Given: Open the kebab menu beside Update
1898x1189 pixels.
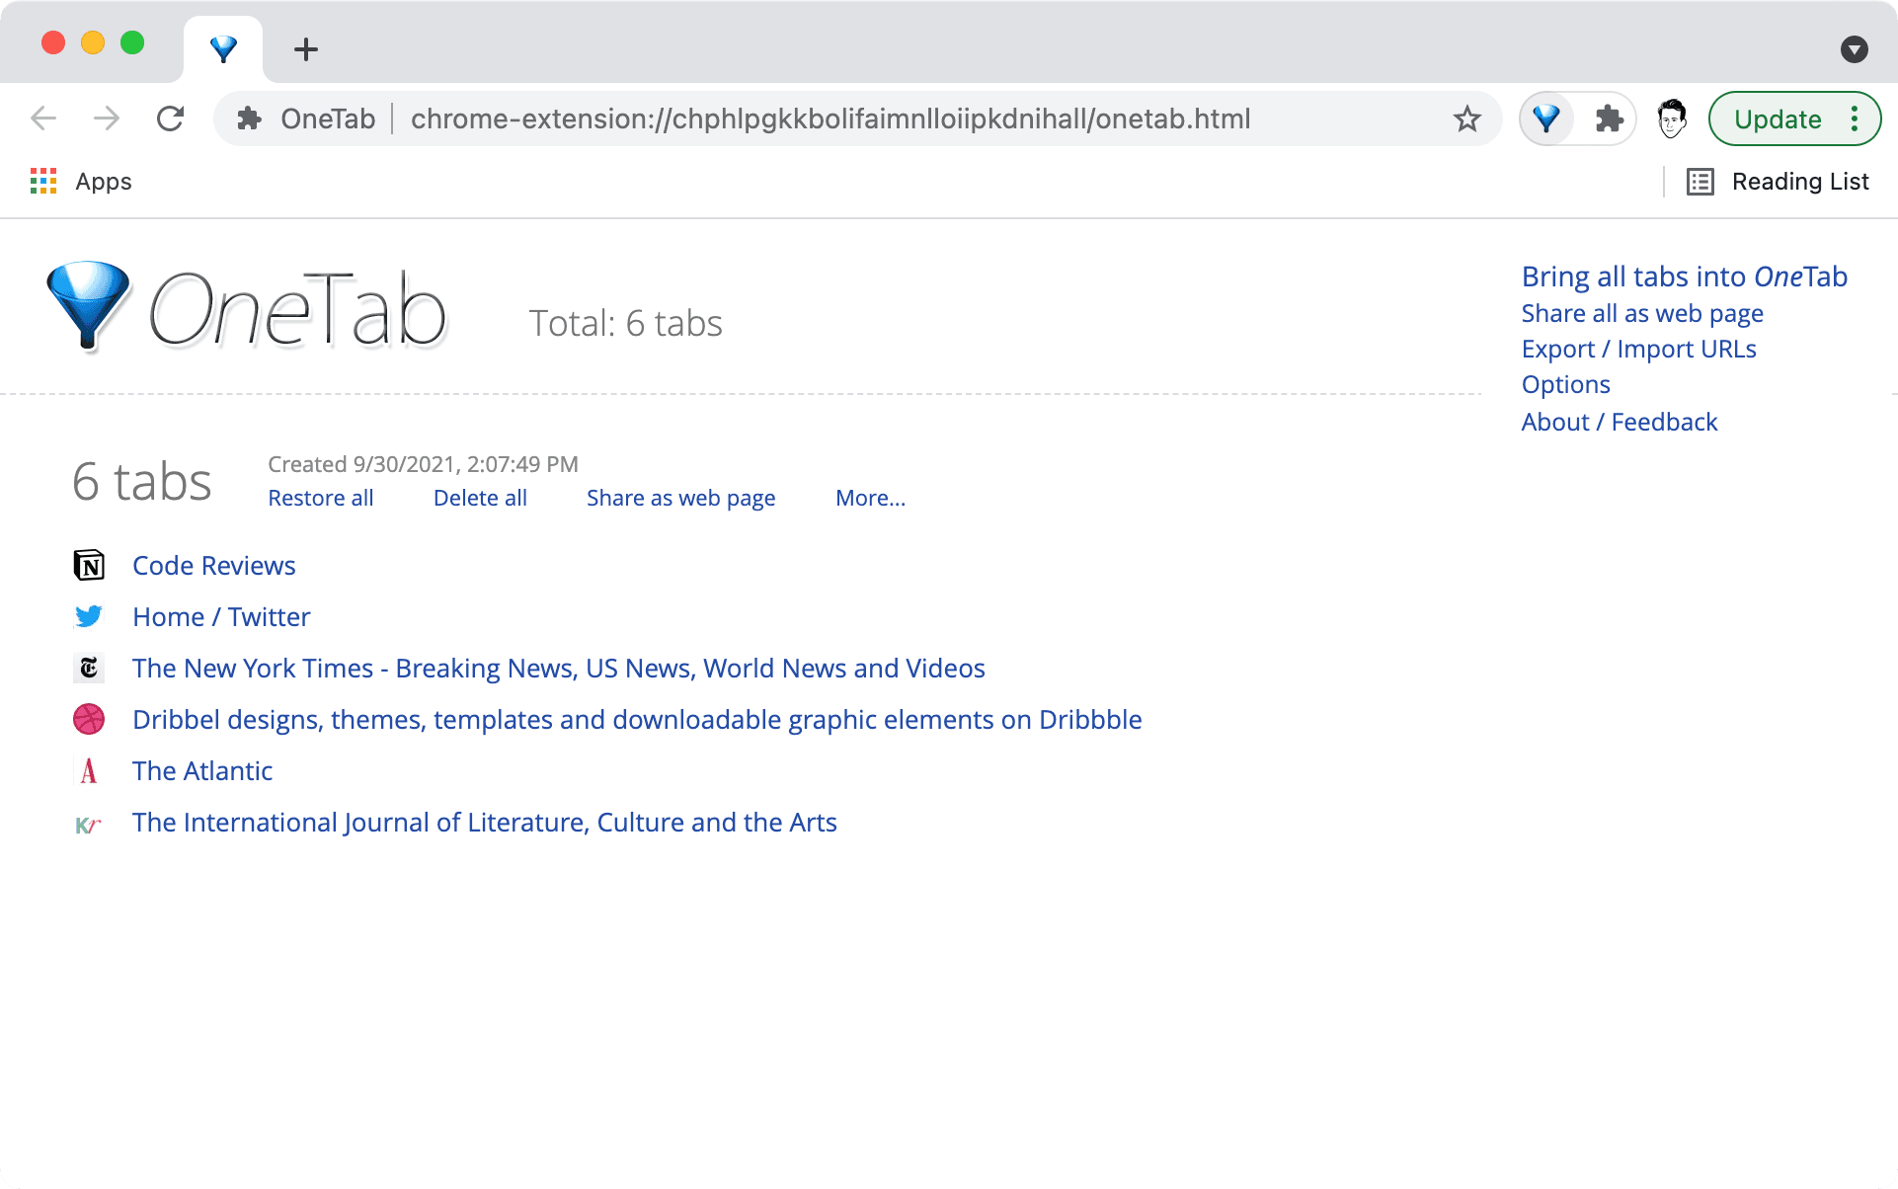Looking at the screenshot, I should tap(1855, 118).
